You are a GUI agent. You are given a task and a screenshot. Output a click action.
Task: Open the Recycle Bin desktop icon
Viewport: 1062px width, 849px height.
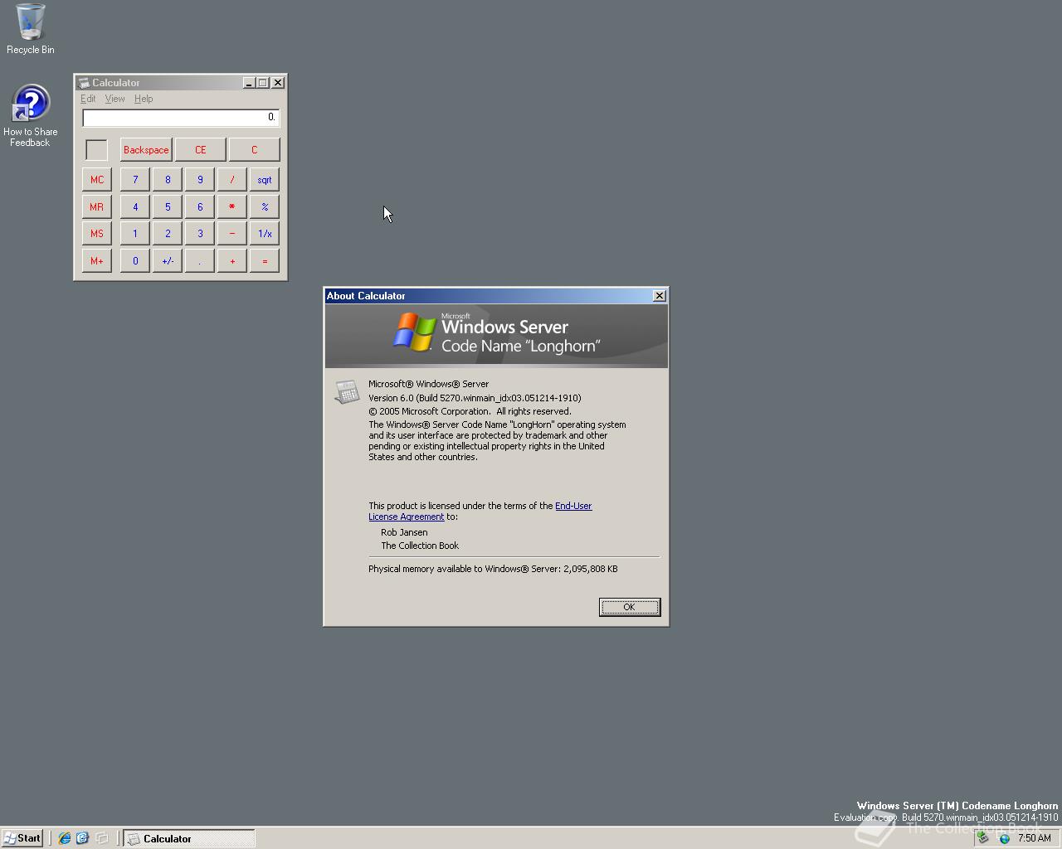pos(31,29)
